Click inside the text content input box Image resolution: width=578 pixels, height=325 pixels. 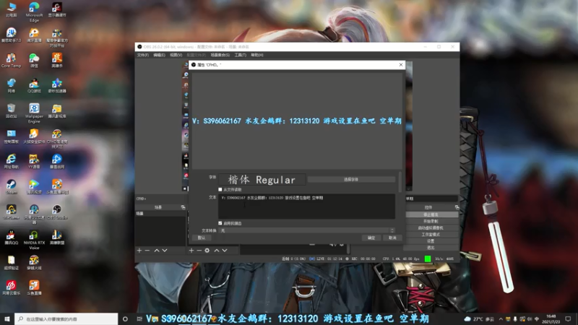click(x=306, y=207)
